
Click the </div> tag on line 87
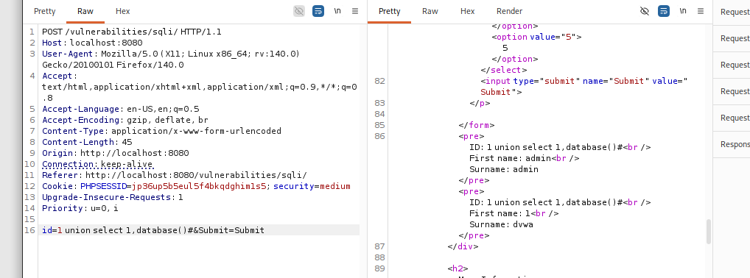click(463, 246)
